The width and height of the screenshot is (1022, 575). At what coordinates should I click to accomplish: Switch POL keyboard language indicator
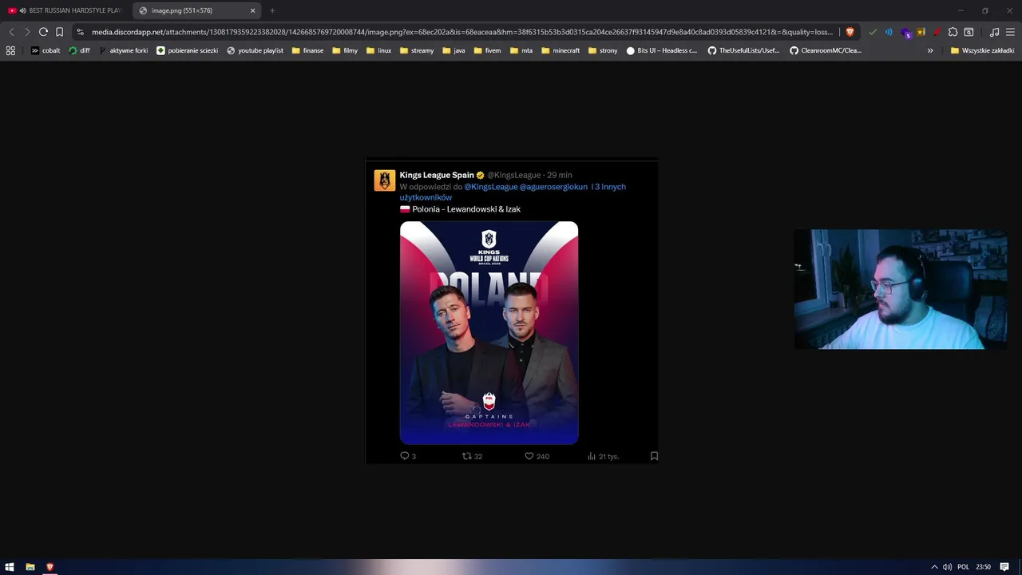[x=964, y=567]
